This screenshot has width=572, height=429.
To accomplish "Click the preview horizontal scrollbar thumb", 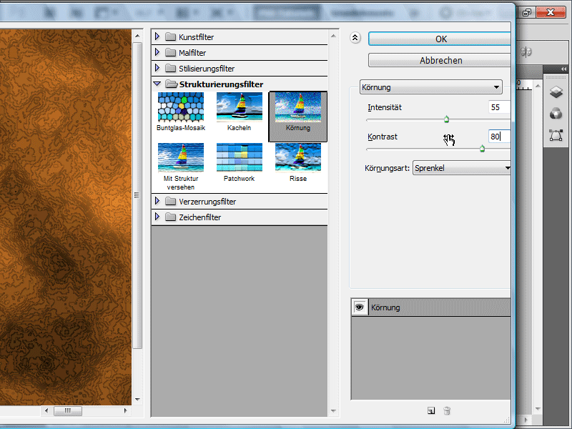I will point(68,410).
